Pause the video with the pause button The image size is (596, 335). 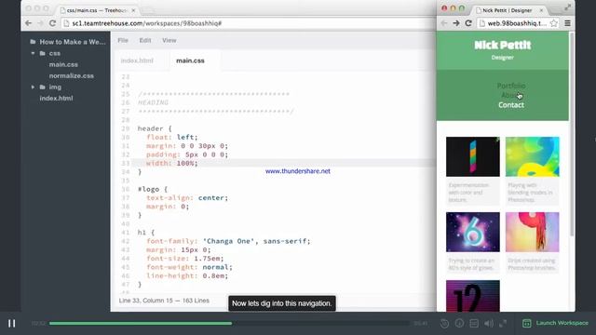pos(12,323)
